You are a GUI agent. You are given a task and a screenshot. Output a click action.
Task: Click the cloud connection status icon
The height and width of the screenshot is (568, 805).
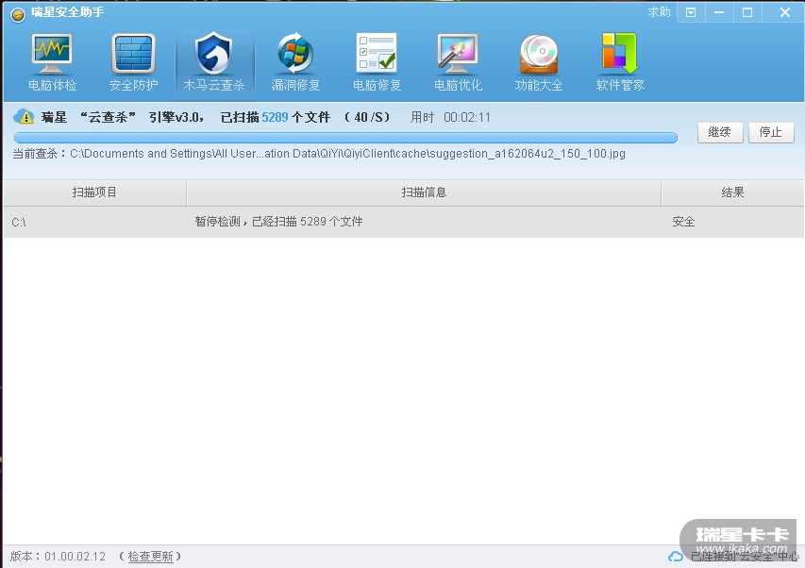[675, 556]
